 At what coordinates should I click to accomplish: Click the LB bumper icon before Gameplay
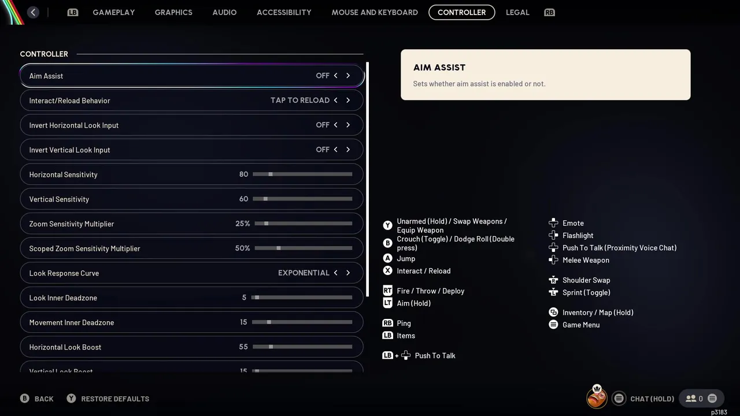pyautogui.click(x=72, y=12)
